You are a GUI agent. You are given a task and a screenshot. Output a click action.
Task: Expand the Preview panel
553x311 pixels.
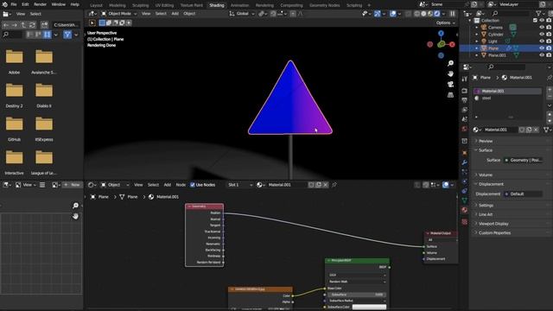(x=486, y=141)
